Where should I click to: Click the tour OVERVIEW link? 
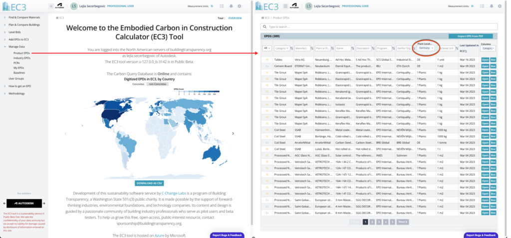click(235, 18)
